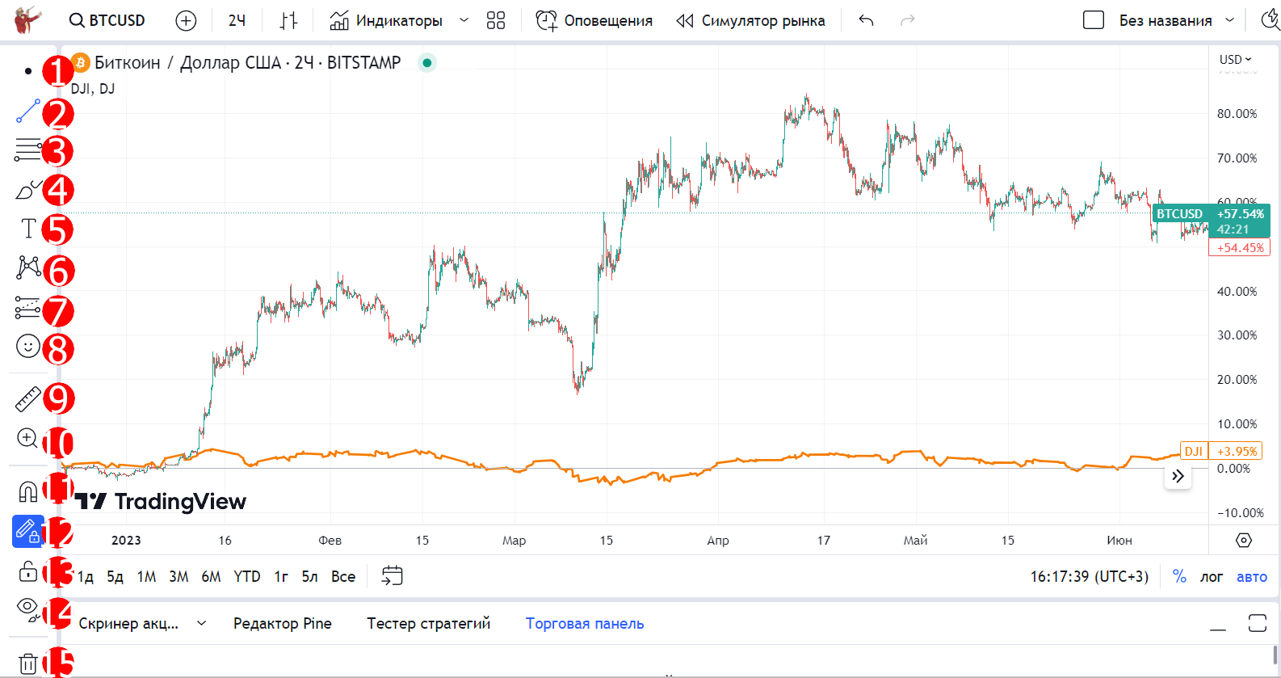Set the date range to 1г

281,576
